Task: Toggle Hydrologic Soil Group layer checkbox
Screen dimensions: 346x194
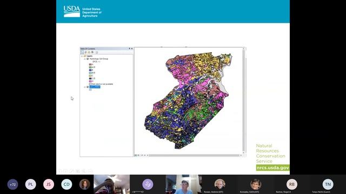Action: pos(88,59)
